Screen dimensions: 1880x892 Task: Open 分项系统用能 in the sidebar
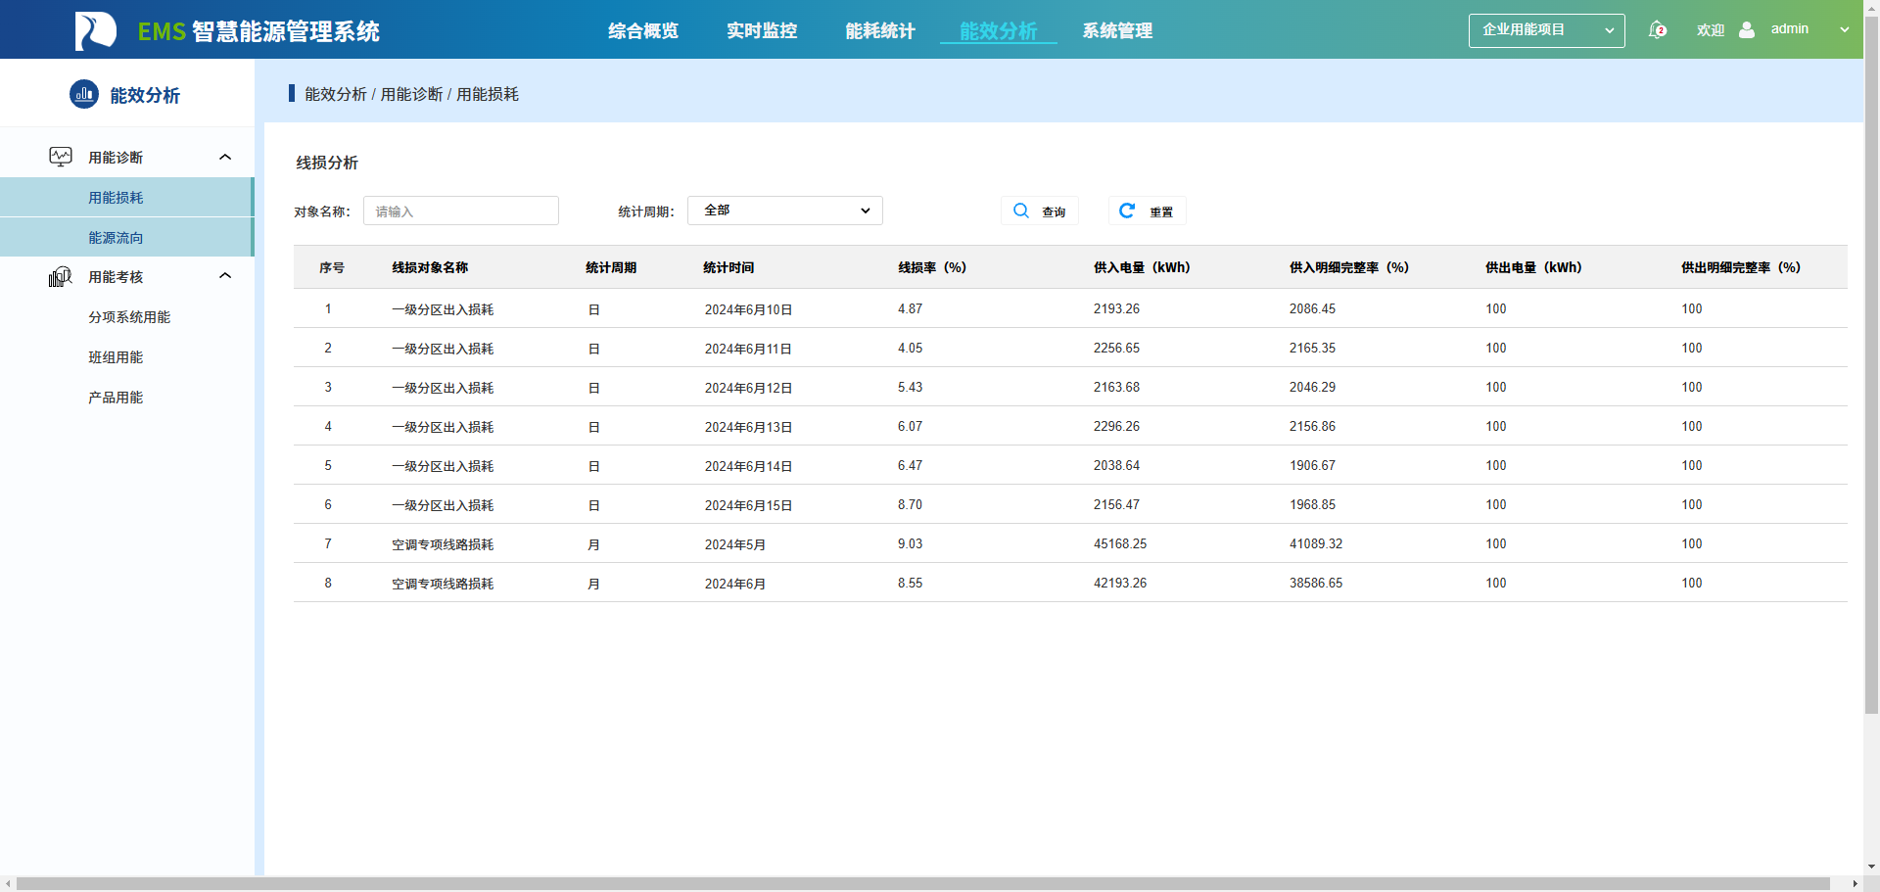(129, 317)
